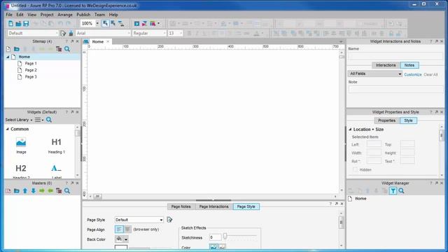The width and height of the screenshot is (448, 252).
Task: Switch to the Properties tab
Action: coord(387,120)
